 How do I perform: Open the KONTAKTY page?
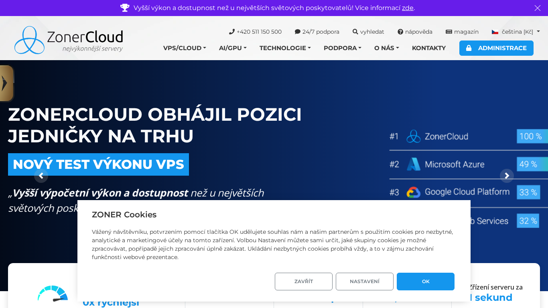(x=429, y=48)
